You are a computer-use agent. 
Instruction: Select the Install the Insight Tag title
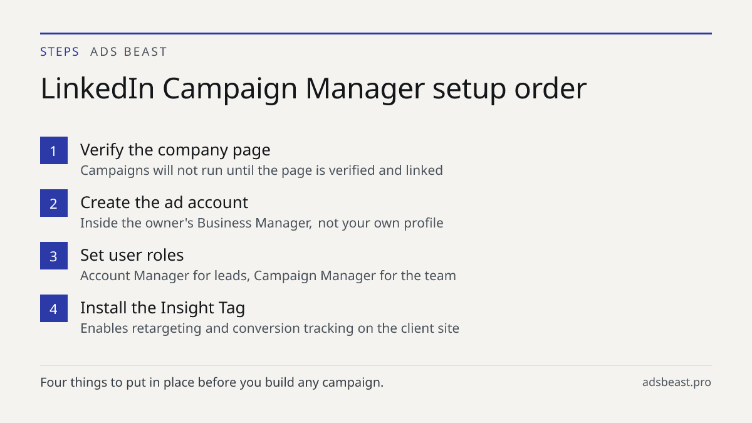162,308
